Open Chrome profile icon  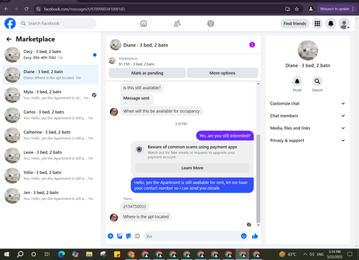(311, 9)
